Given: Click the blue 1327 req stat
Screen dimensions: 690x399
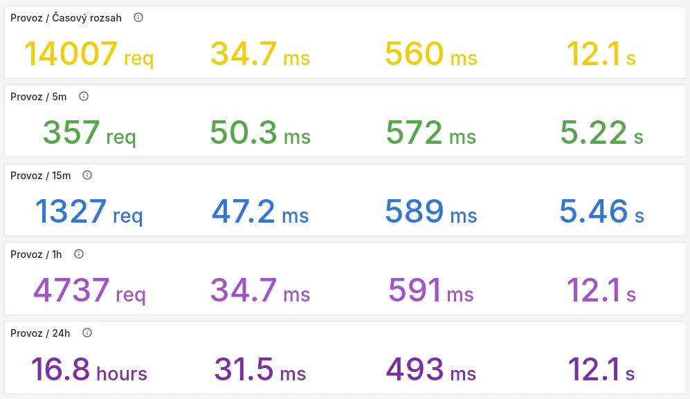Looking at the screenshot, I should pos(89,212).
